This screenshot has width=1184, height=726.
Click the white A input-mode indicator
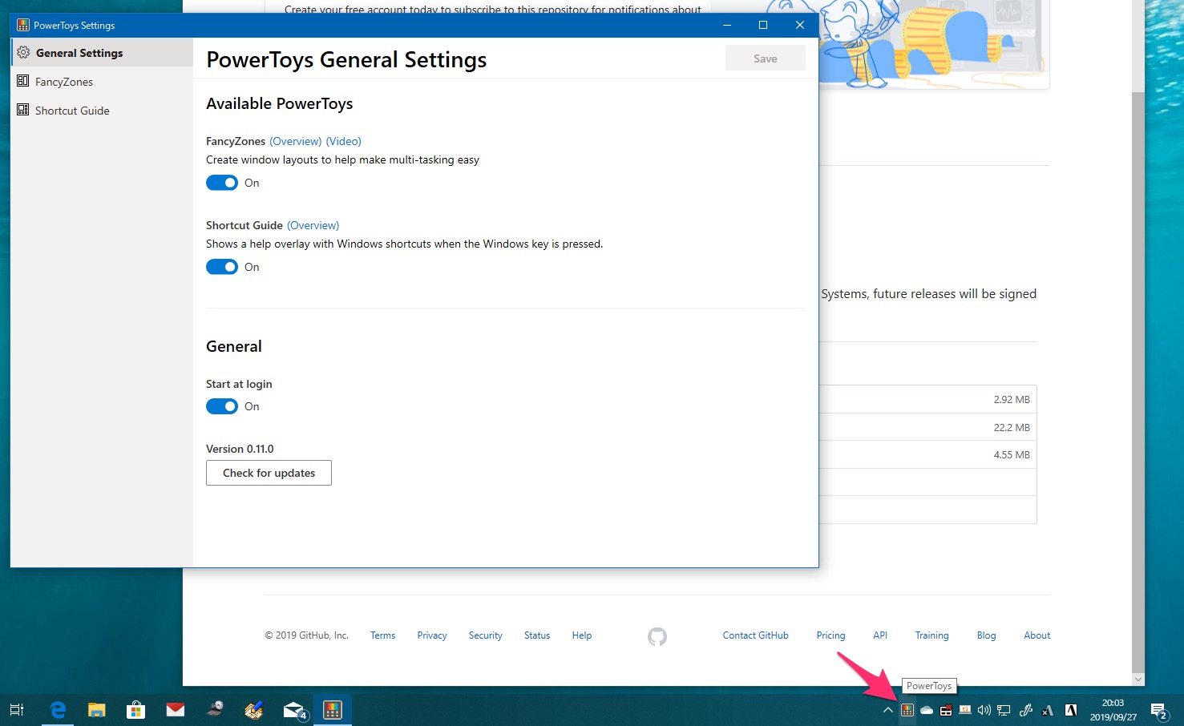tap(1070, 710)
